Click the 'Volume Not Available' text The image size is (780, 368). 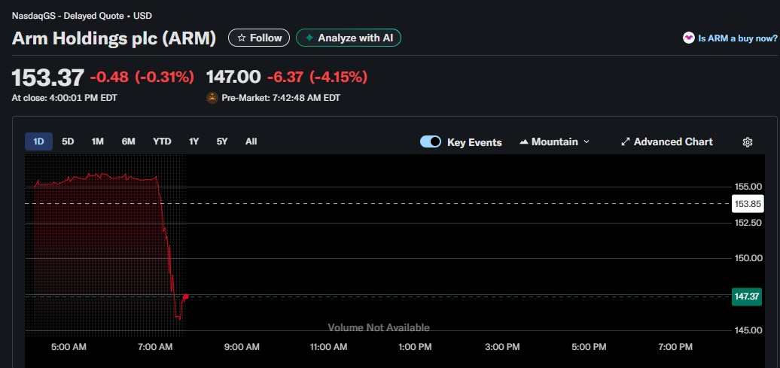click(x=379, y=327)
